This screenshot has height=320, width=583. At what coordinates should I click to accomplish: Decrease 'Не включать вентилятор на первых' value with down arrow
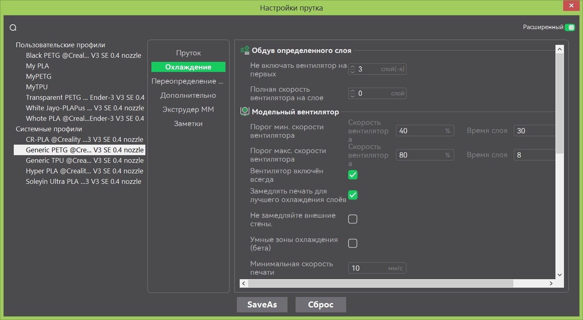click(352, 72)
